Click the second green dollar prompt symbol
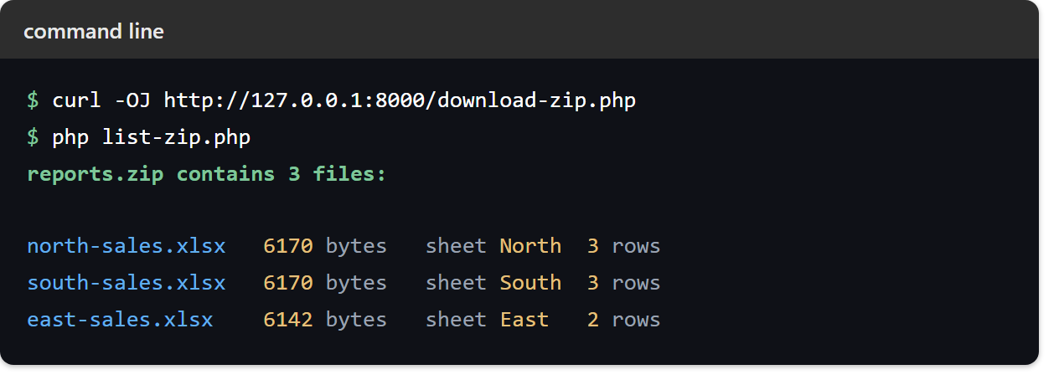Screen dimensions: 1059x385 [x=33, y=138]
